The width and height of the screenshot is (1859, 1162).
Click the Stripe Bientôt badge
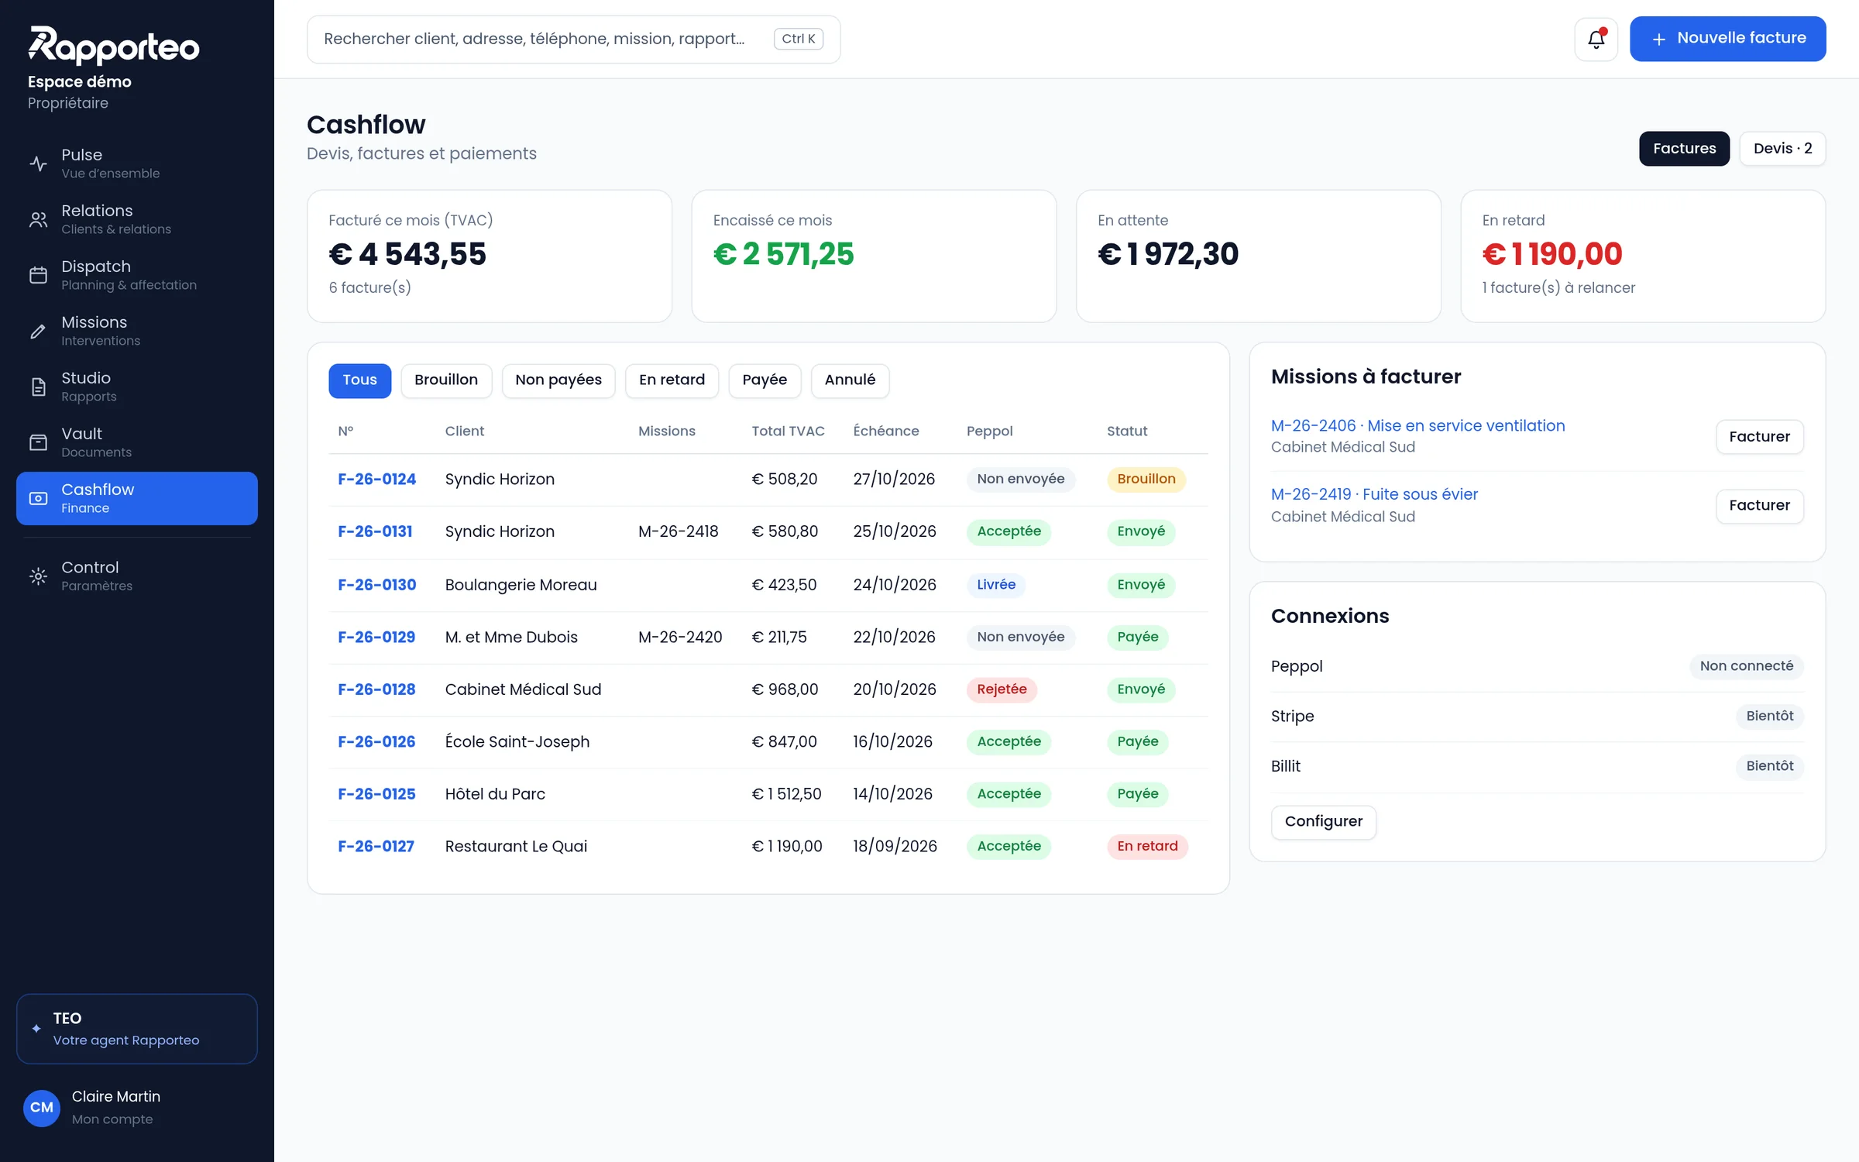click(x=1769, y=717)
